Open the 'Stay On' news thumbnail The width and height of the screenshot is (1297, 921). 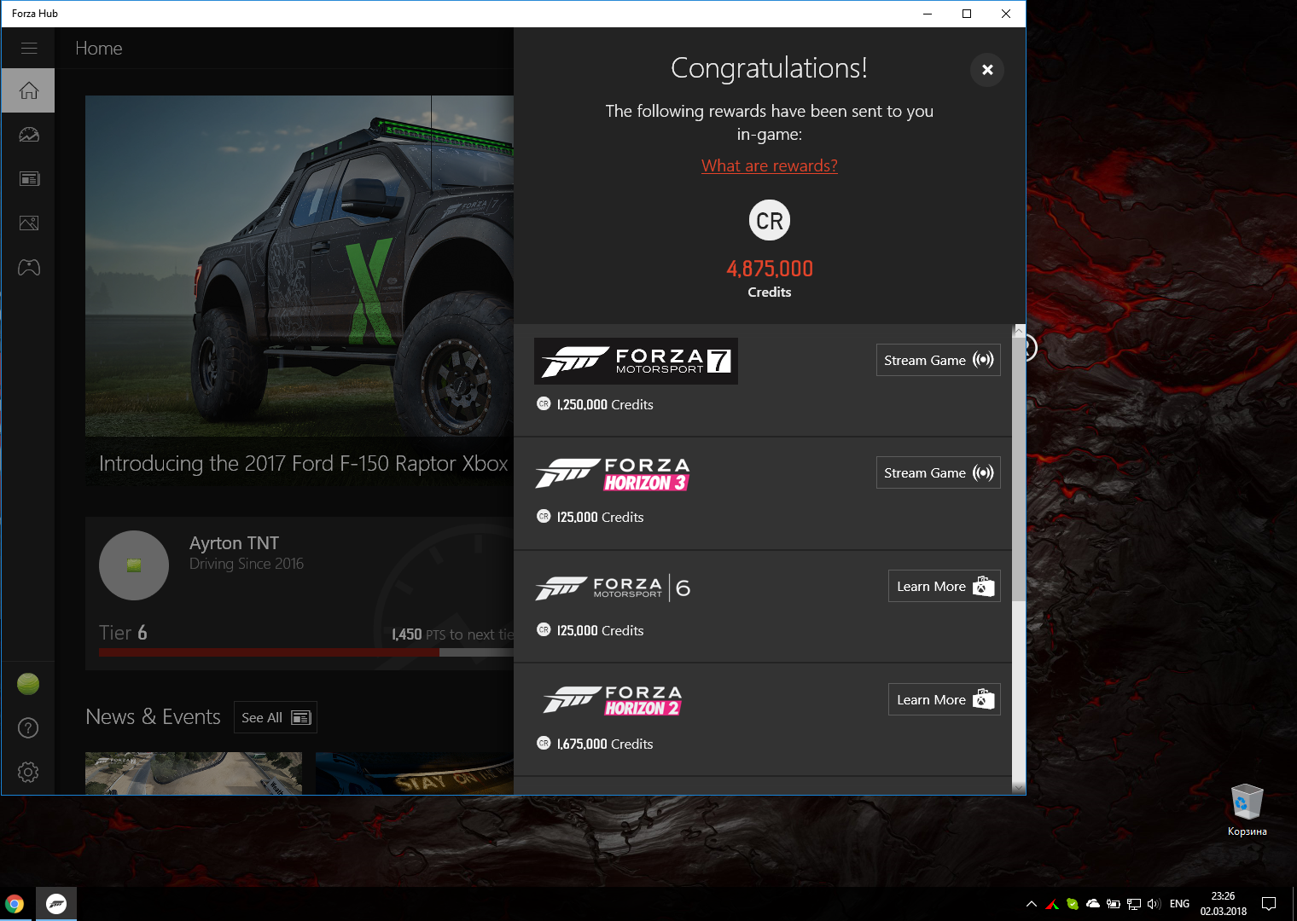tap(415, 773)
